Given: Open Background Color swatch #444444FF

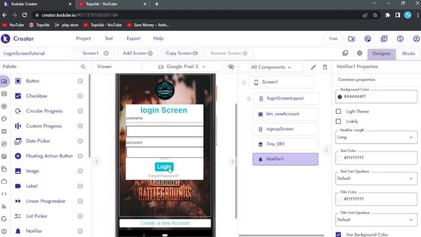Looking at the screenshot, I should pyautogui.click(x=339, y=97).
